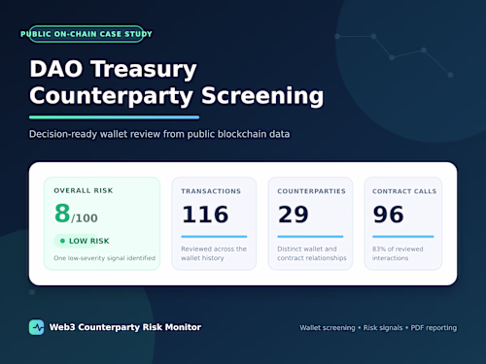Click the transactions count '116'
Screen dimensions: 486x364
click(205, 215)
